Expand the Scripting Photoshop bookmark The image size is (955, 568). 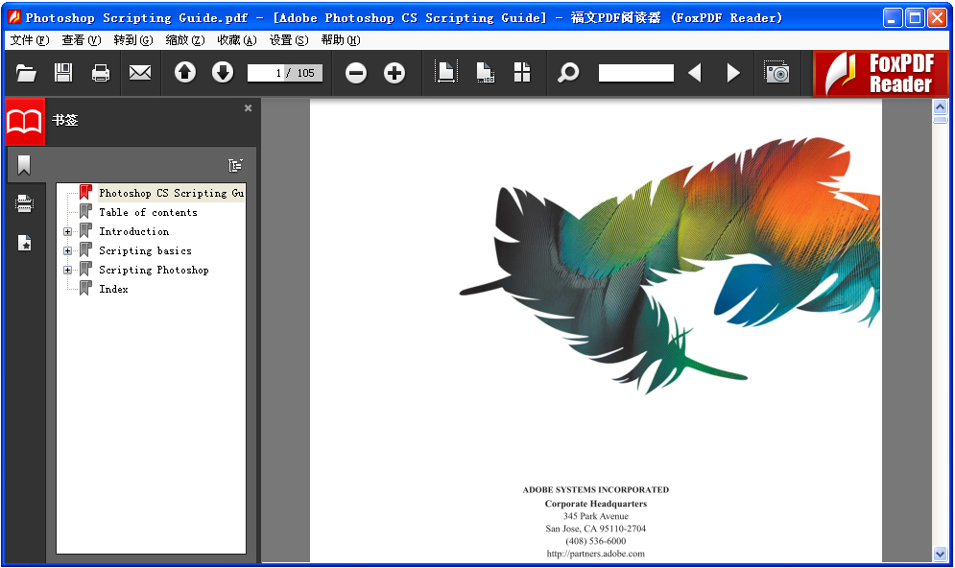[67, 270]
